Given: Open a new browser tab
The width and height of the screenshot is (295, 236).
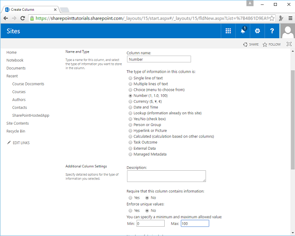Looking at the screenshot, I should coord(65,10).
